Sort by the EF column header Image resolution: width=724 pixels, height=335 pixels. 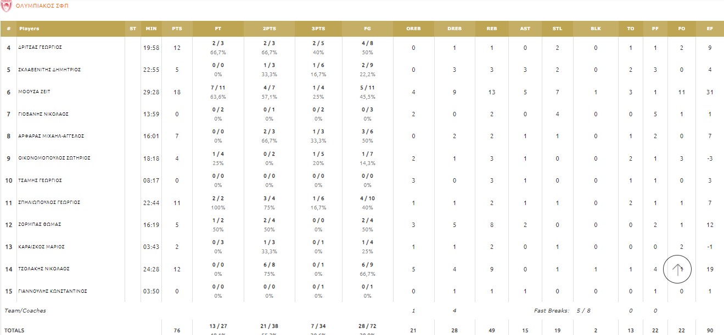[x=710, y=29]
